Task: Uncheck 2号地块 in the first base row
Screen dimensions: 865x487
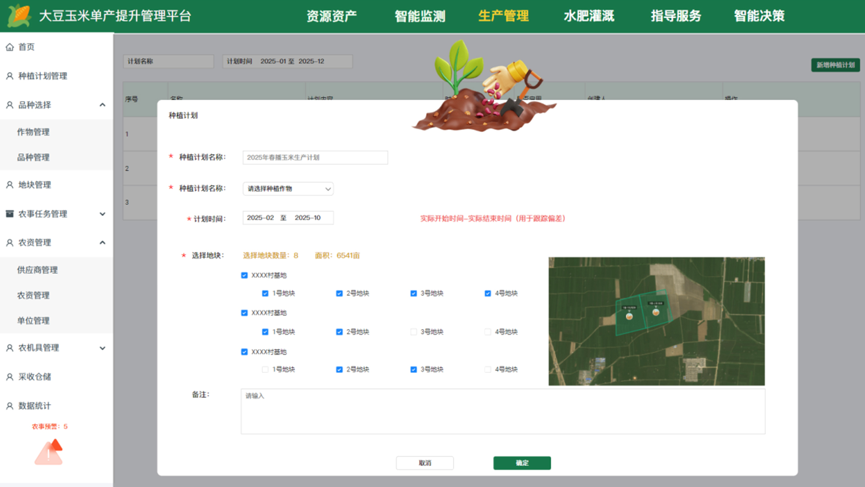Action: click(339, 293)
